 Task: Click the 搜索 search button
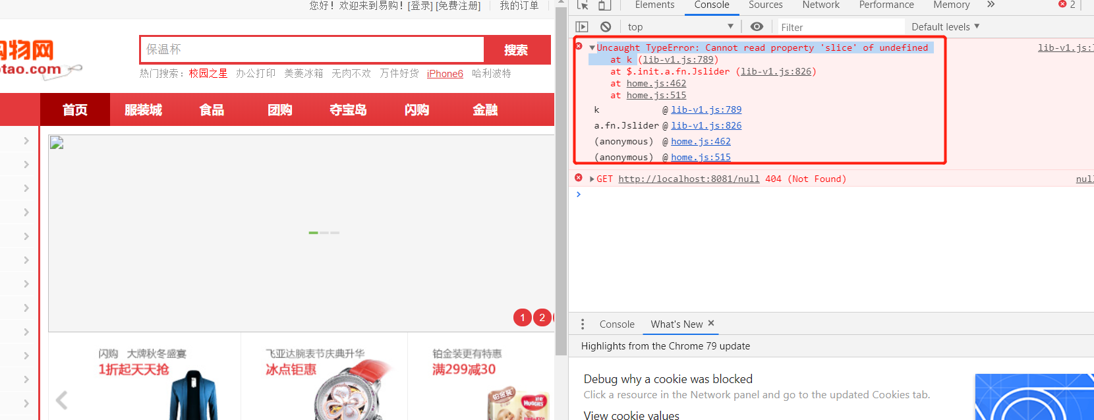point(516,50)
